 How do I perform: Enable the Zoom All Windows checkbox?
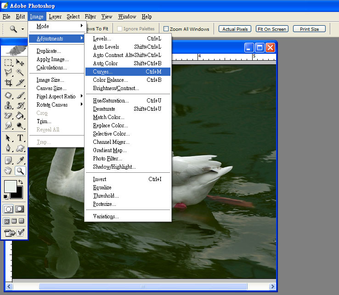tap(166, 29)
